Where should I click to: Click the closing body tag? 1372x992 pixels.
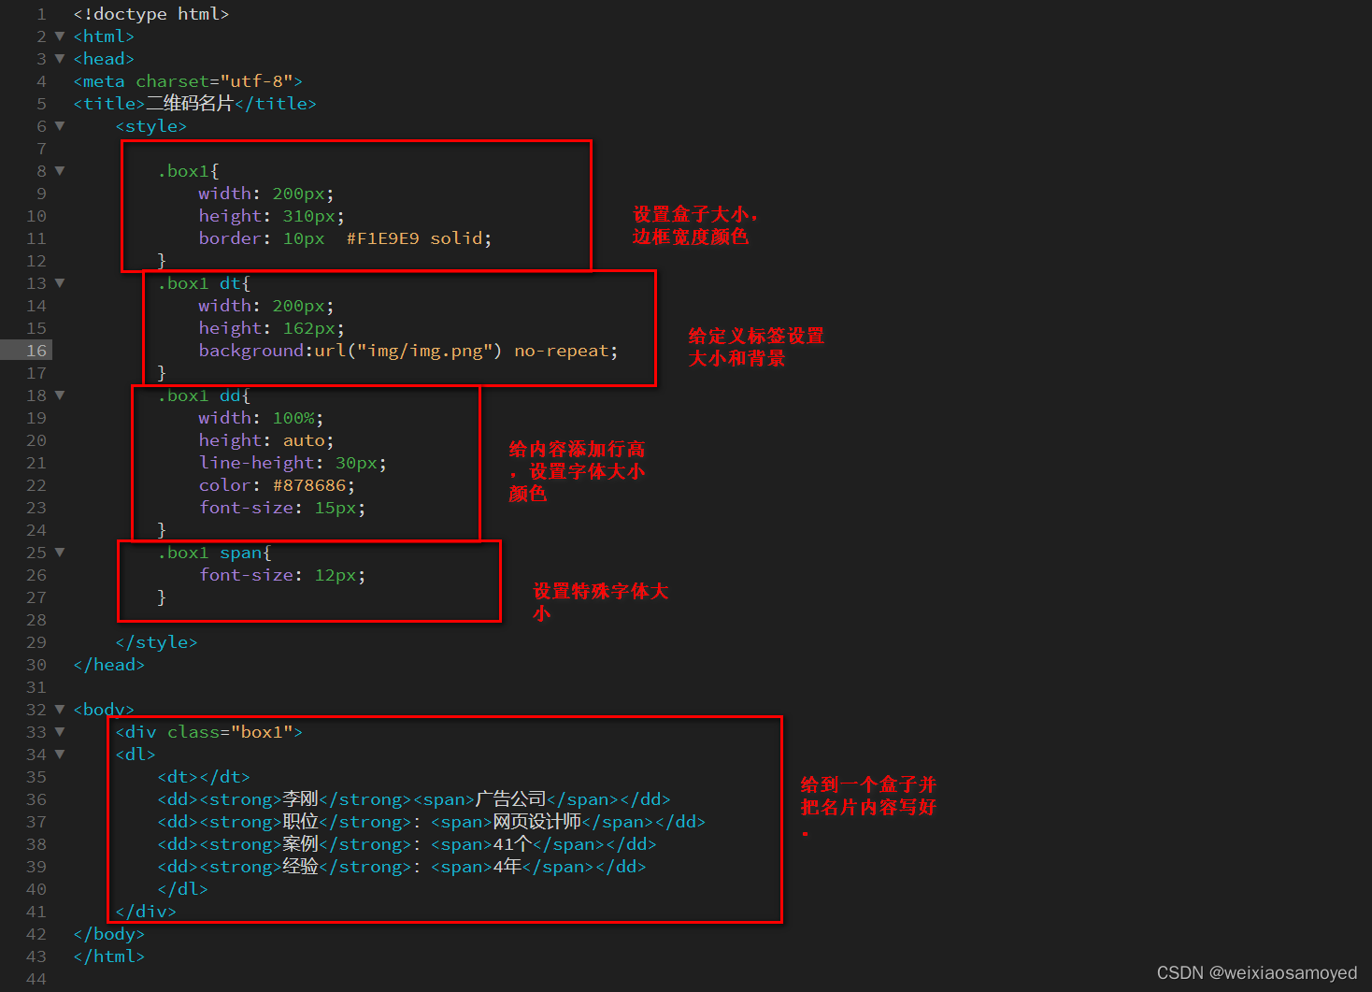tap(109, 934)
